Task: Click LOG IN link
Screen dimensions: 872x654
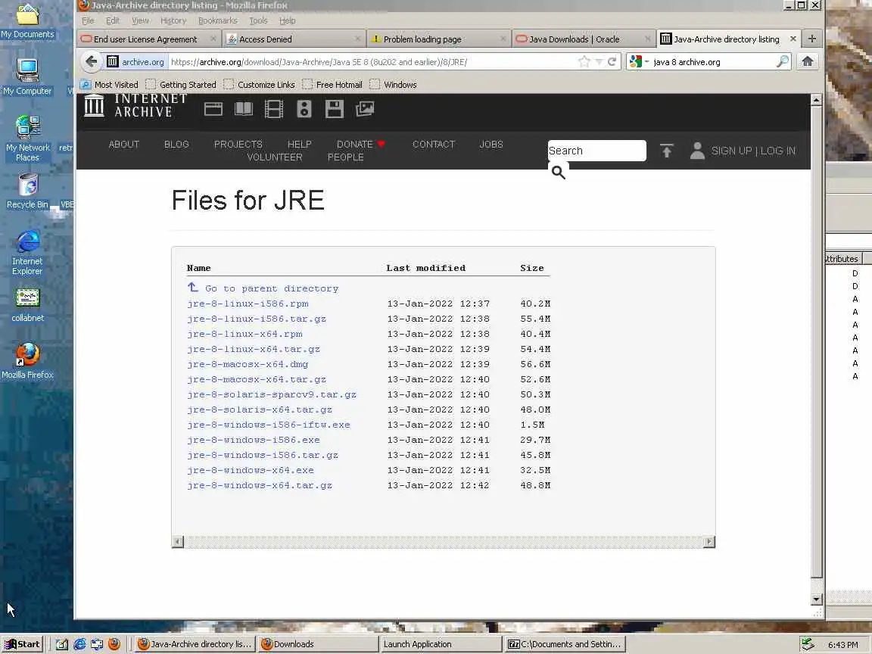Action: 777,151
